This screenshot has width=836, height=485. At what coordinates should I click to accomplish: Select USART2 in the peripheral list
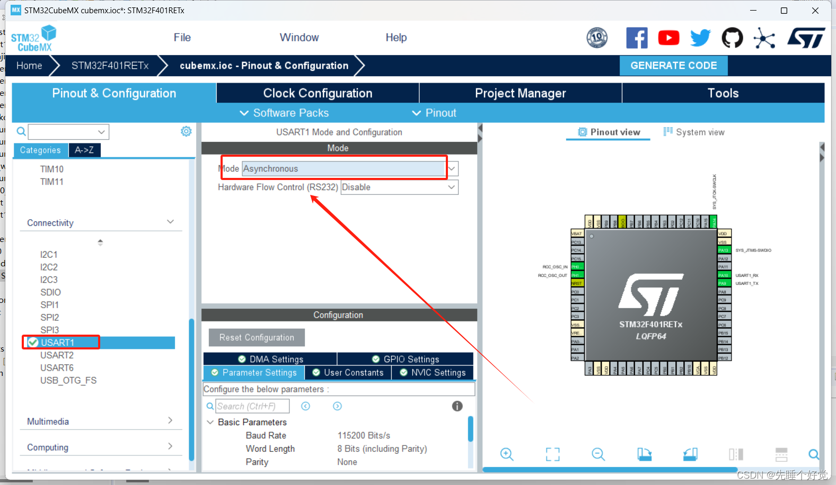coord(57,355)
